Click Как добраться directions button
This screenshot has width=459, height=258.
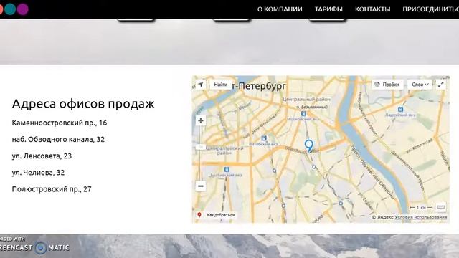216,215
